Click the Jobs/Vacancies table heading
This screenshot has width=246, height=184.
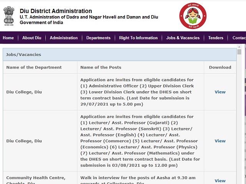coord(23,54)
